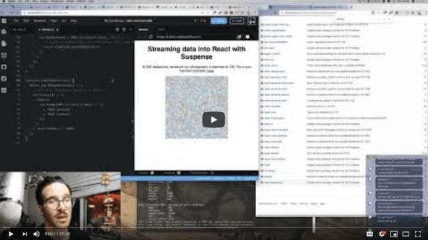Click the small play button in the control bar
This screenshot has height=240, width=428.
(x=11, y=234)
